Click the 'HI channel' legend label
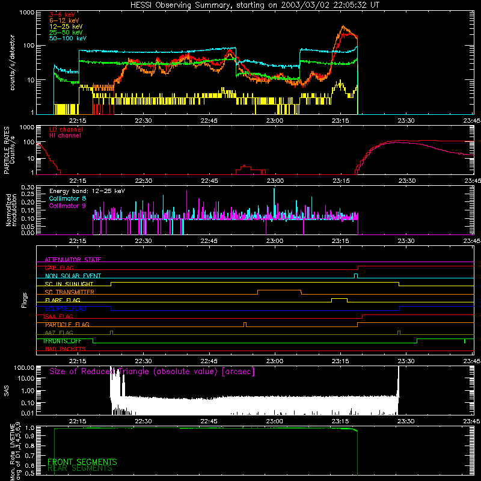Viewport: 481px width, 481px height. pyautogui.click(x=66, y=135)
